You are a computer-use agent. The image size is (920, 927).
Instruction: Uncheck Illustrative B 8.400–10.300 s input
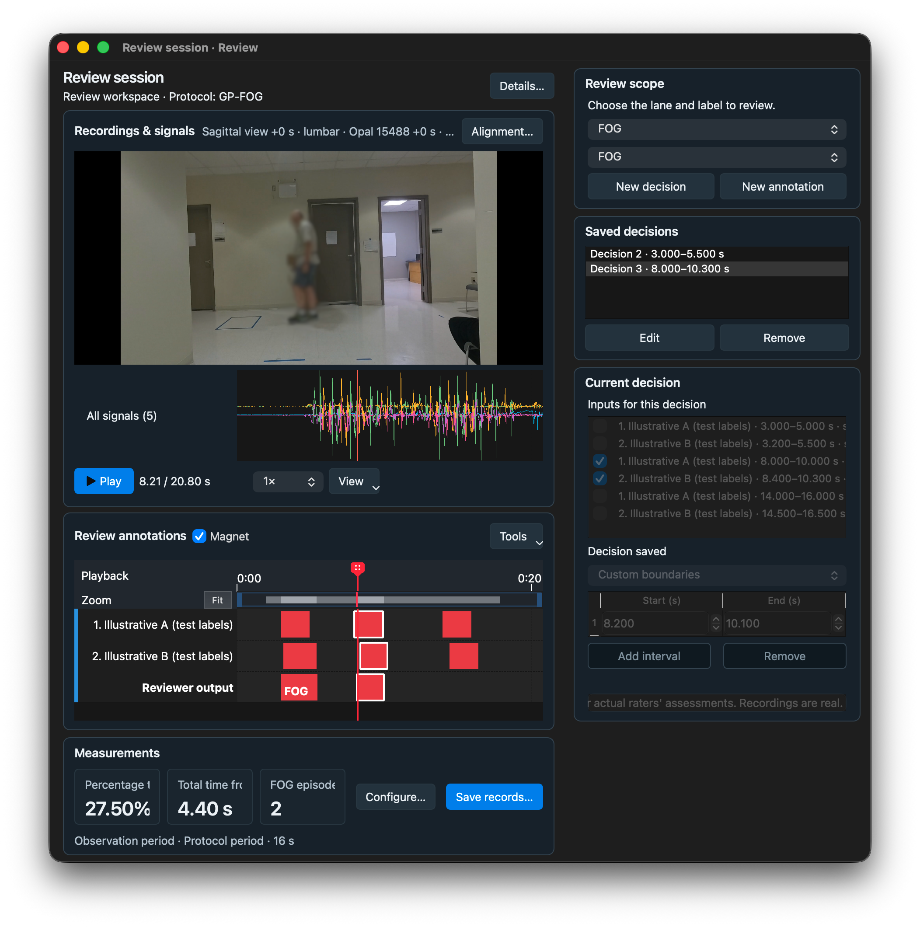point(599,478)
